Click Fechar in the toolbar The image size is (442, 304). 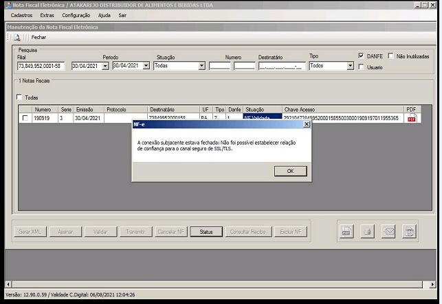pyautogui.click(x=38, y=38)
